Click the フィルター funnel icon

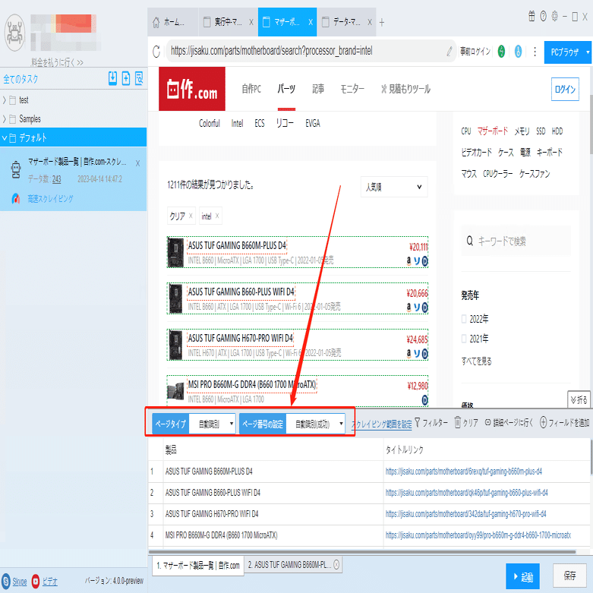[417, 422]
